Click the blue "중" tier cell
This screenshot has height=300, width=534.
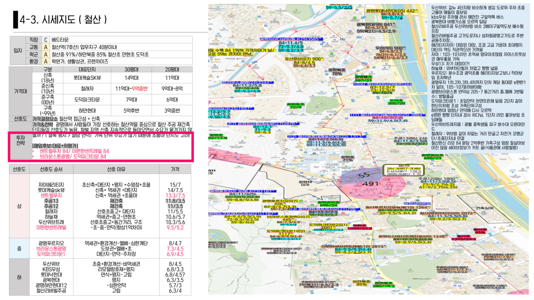[19, 249]
